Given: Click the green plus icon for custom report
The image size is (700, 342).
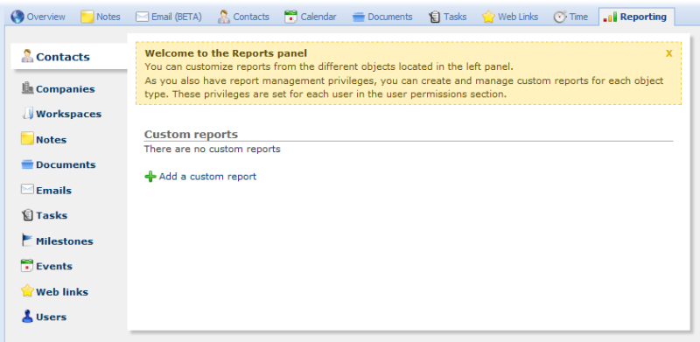Looking at the screenshot, I should pos(150,177).
